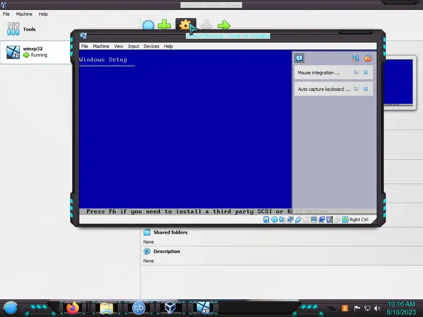Open Firefox from the taskbar
Screen dimensions: 423x317
pyautogui.click(x=72, y=308)
